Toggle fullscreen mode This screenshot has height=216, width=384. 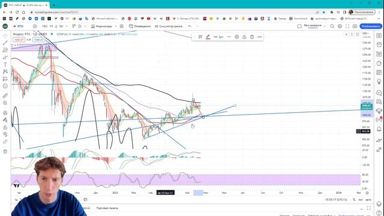(347, 26)
